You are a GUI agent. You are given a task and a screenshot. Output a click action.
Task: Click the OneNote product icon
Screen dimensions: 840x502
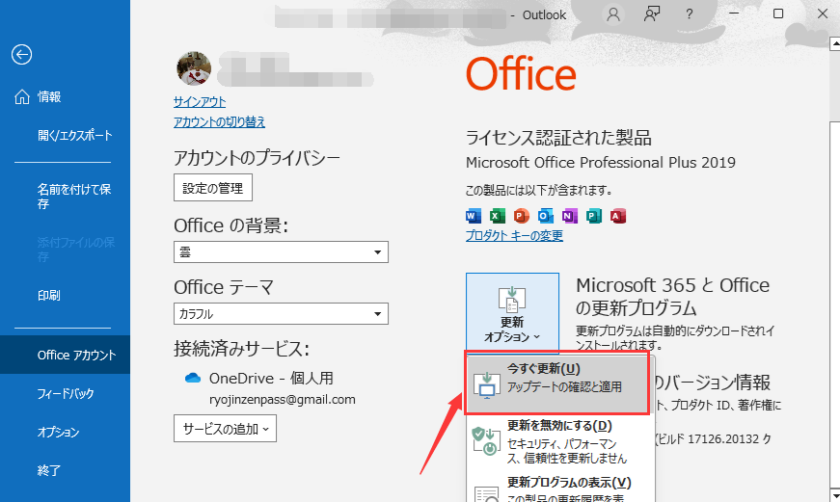tap(569, 216)
